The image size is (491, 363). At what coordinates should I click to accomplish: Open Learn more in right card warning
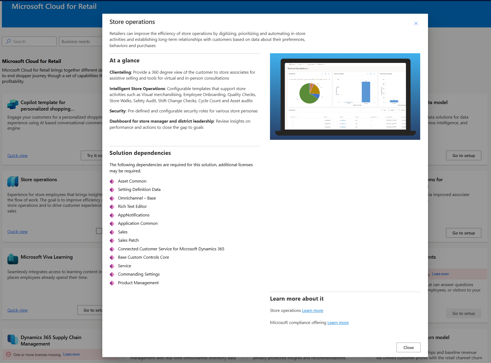pyautogui.click(x=440, y=274)
